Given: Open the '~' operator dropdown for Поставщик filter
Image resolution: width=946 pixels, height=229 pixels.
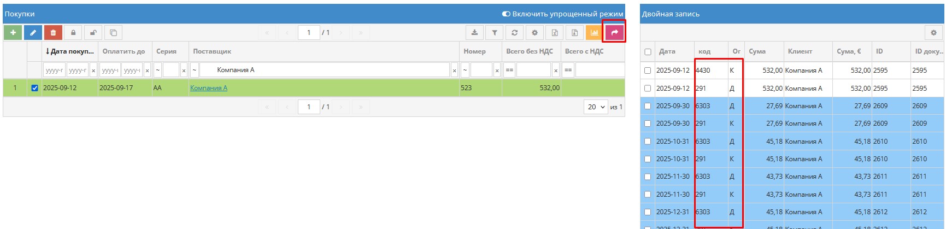Looking at the screenshot, I should (195, 70).
